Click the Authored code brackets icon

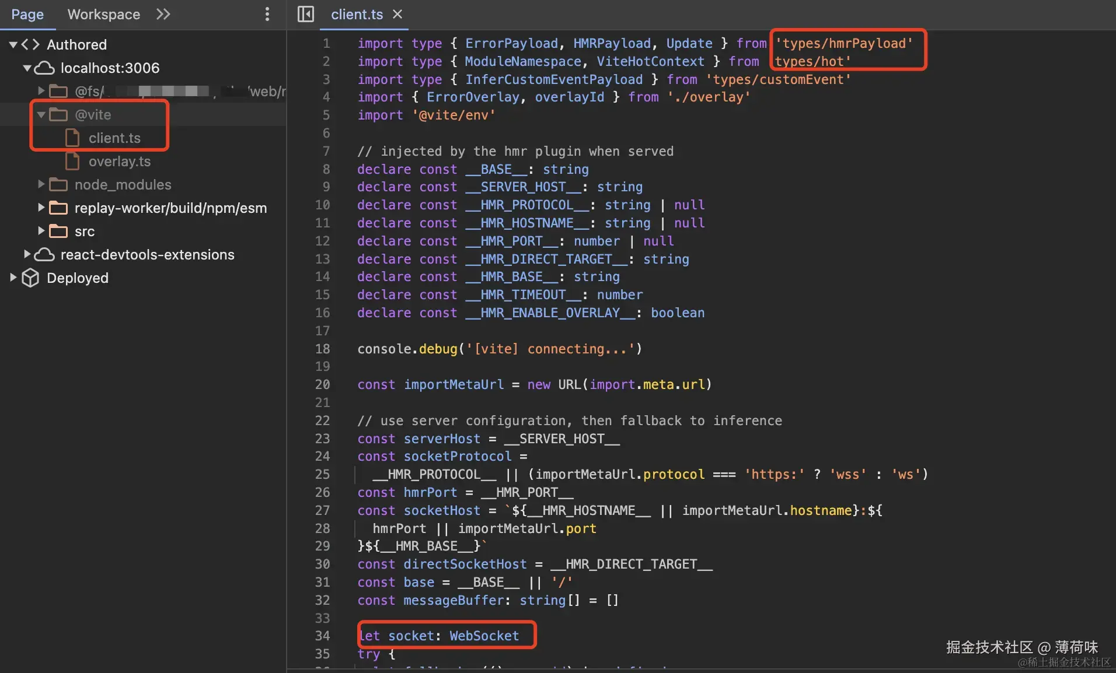pos(30,45)
